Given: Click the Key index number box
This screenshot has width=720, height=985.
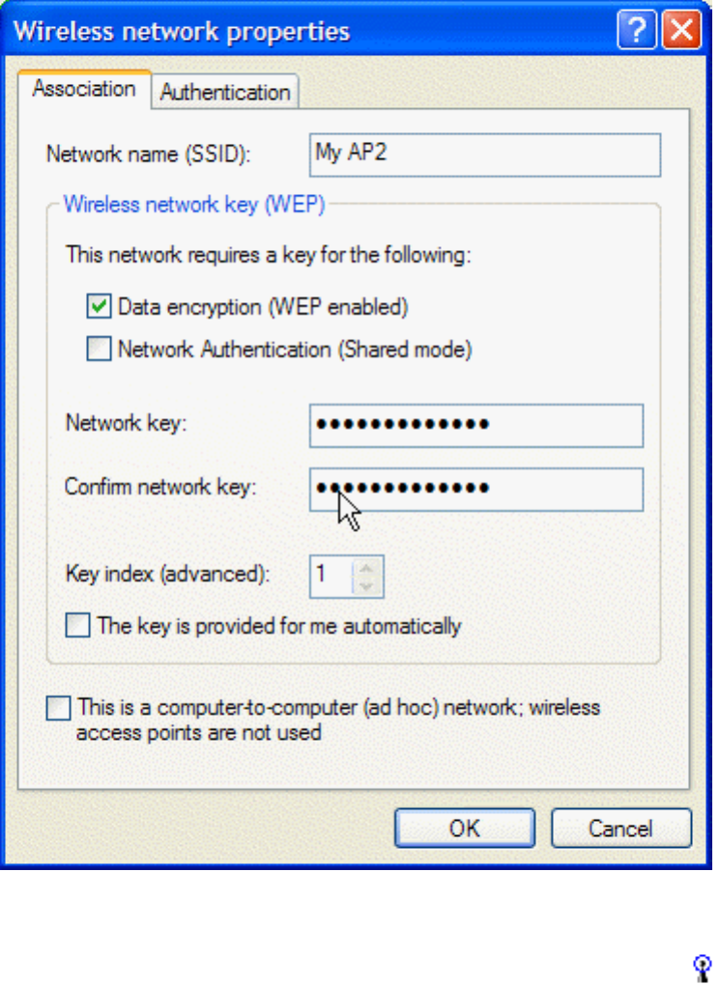Looking at the screenshot, I should click(x=329, y=577).
